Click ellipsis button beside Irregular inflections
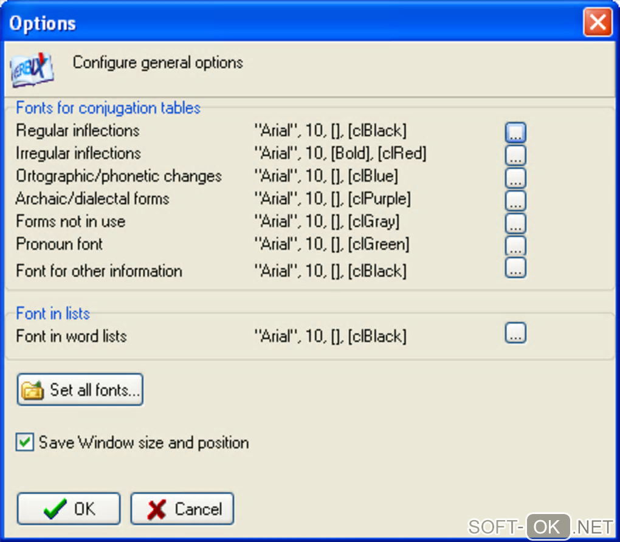 click(x=515, y=155)
